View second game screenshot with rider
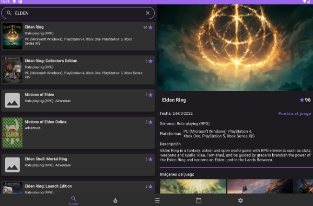Screen dimensions: 313x206 point(260,186)
